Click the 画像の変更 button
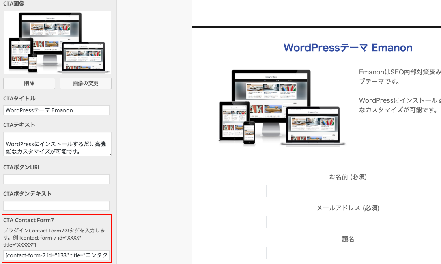 pyautogui.click(x=86, y=84)
